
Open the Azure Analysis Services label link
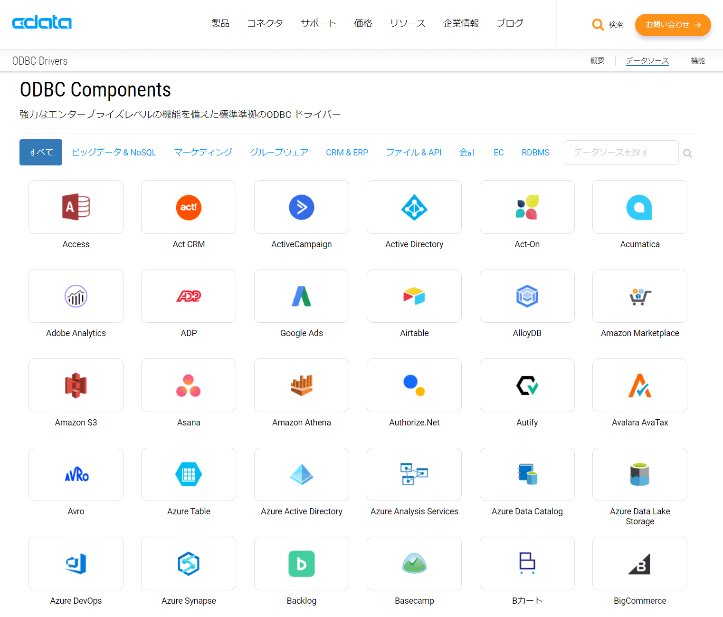pos(414,511)
